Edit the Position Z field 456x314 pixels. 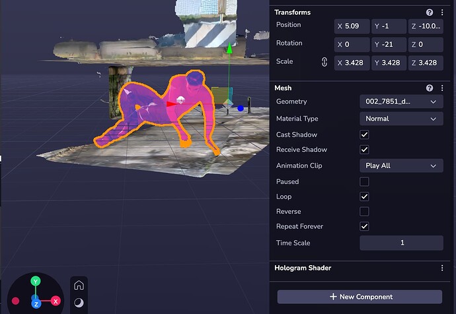click(426, 26)
